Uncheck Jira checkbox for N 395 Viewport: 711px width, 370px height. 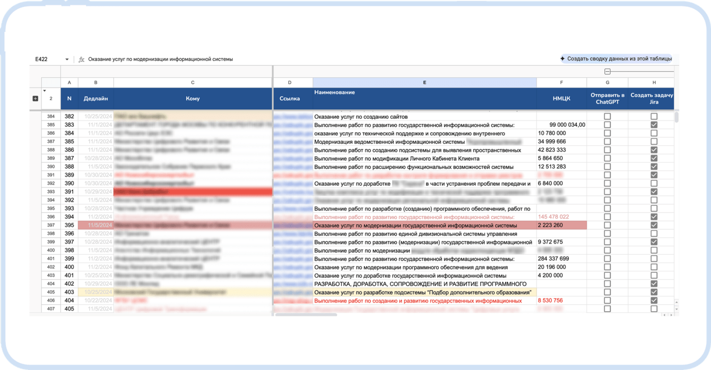[654, 225]
